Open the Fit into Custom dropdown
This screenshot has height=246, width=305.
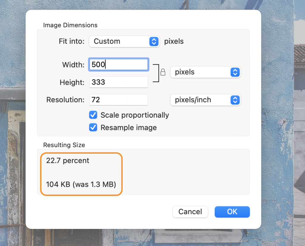125,41
